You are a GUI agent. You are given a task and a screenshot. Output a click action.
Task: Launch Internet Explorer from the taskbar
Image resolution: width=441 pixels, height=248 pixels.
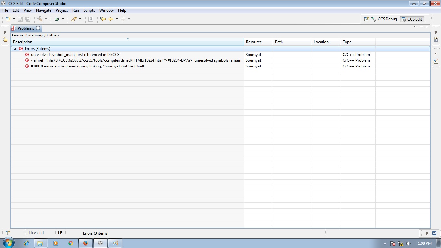tap(26, 243)
